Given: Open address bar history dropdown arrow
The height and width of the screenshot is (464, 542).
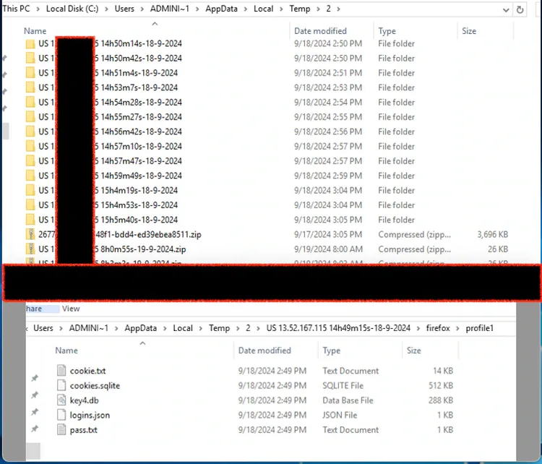Looking at the screenshot, I should pos(505,9).
